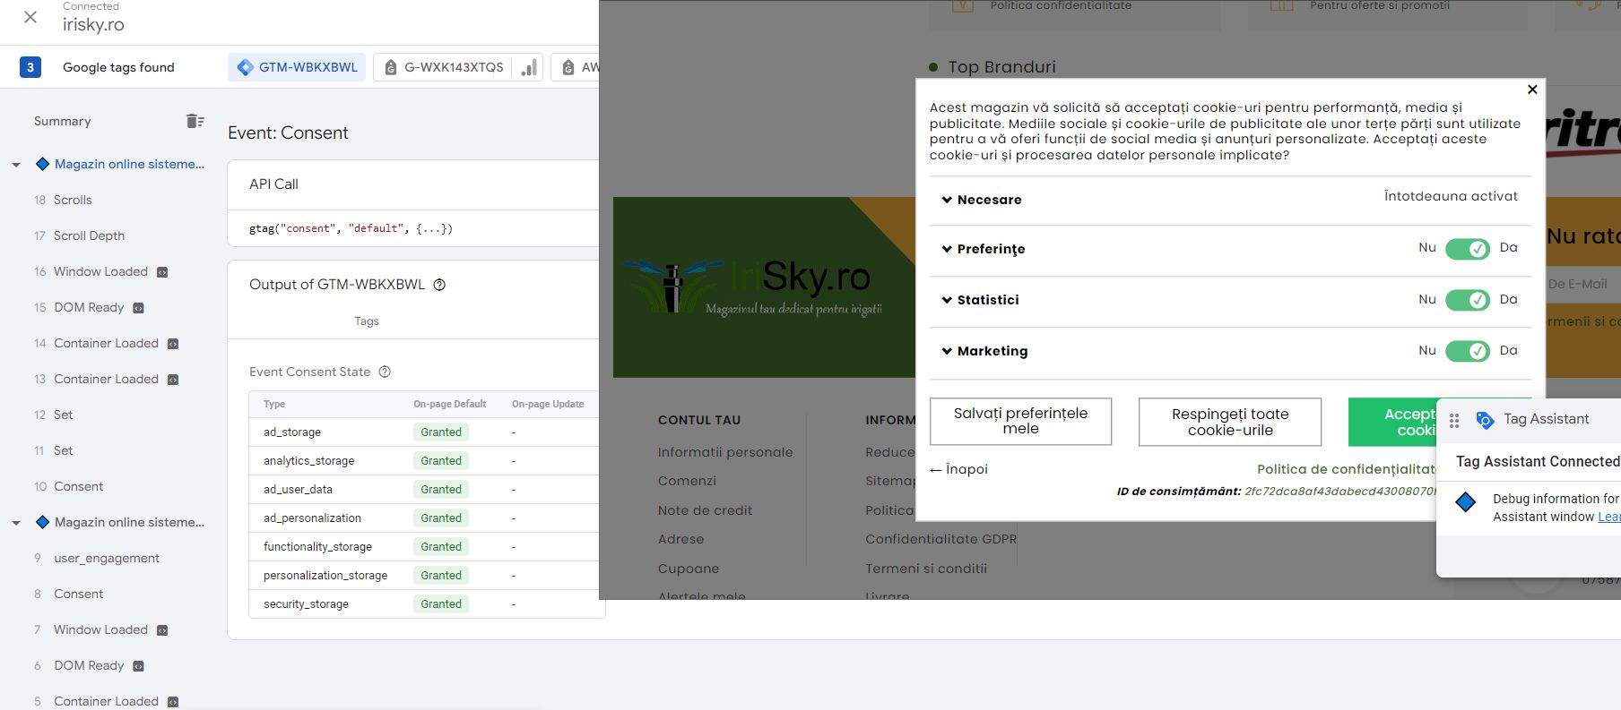Collapse the page group containing 18 Scrolls
This screenshot has width=1621, height=710.
coord(16,165)
